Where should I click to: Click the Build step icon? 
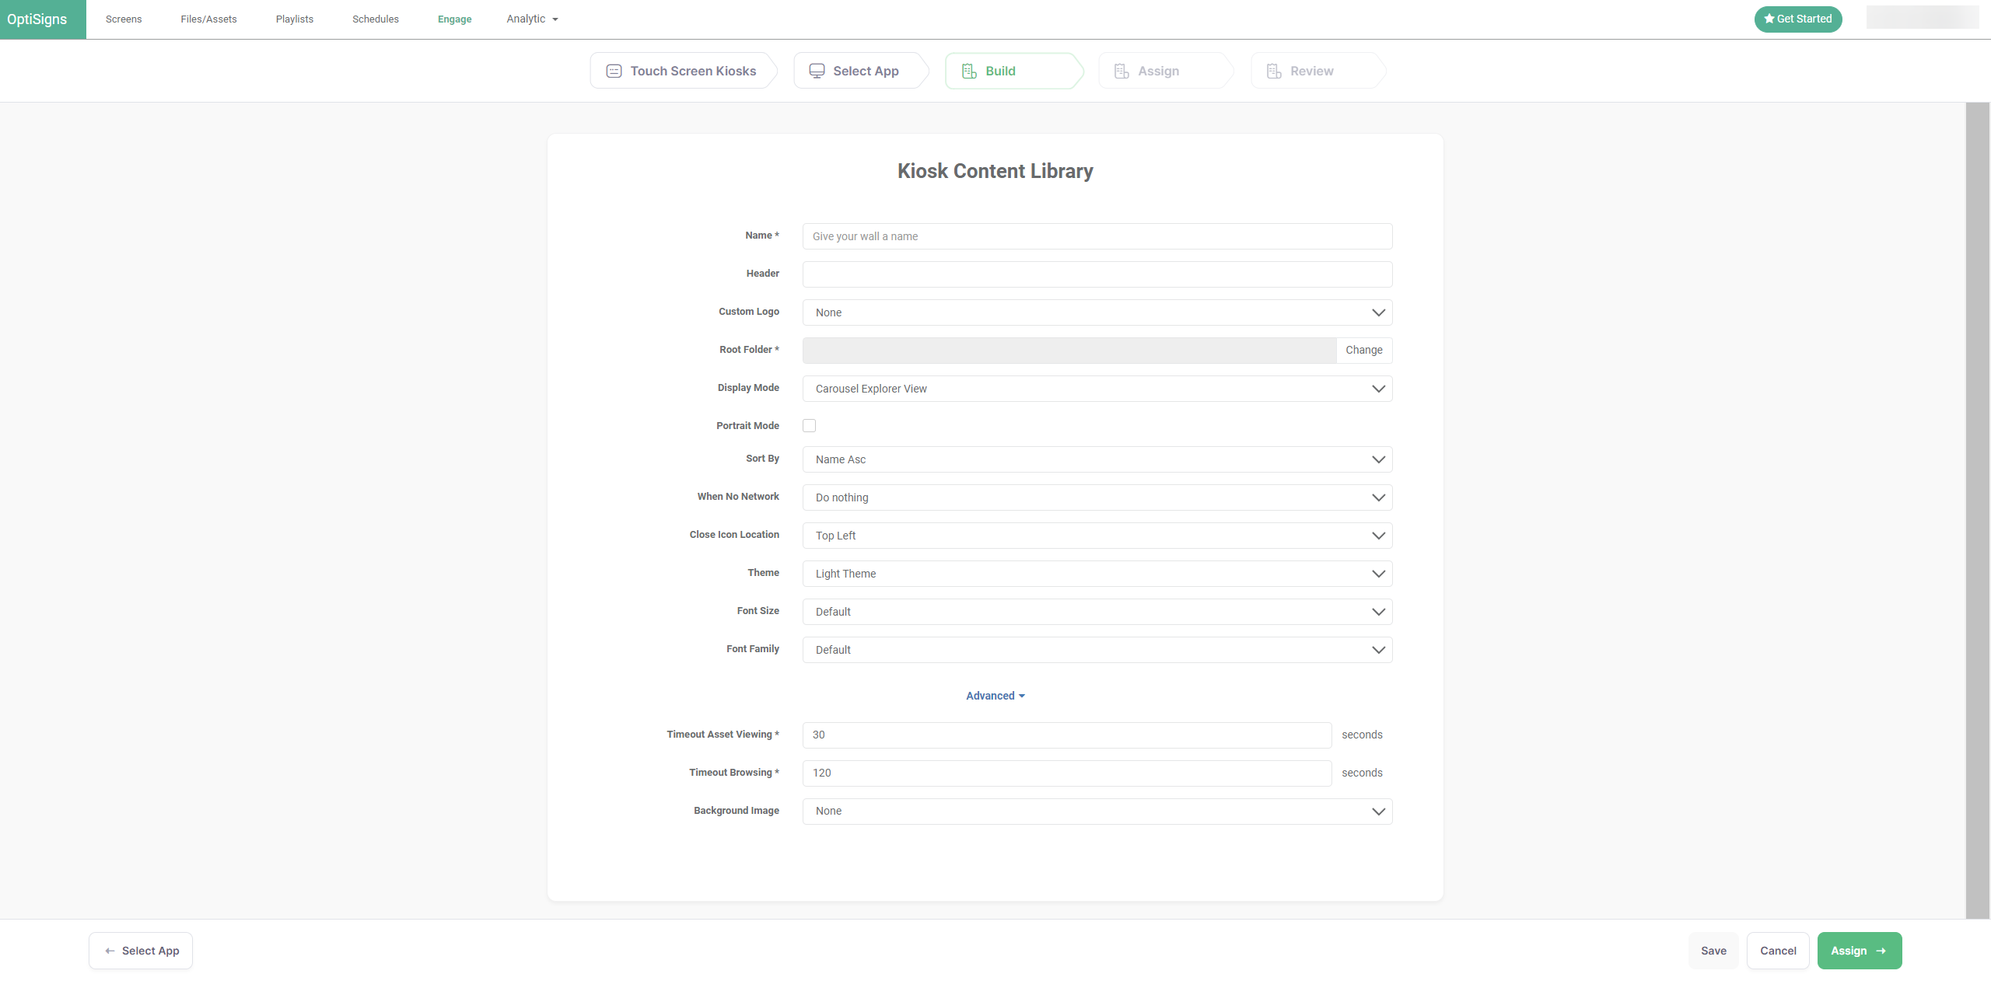(x=969, y=72)
